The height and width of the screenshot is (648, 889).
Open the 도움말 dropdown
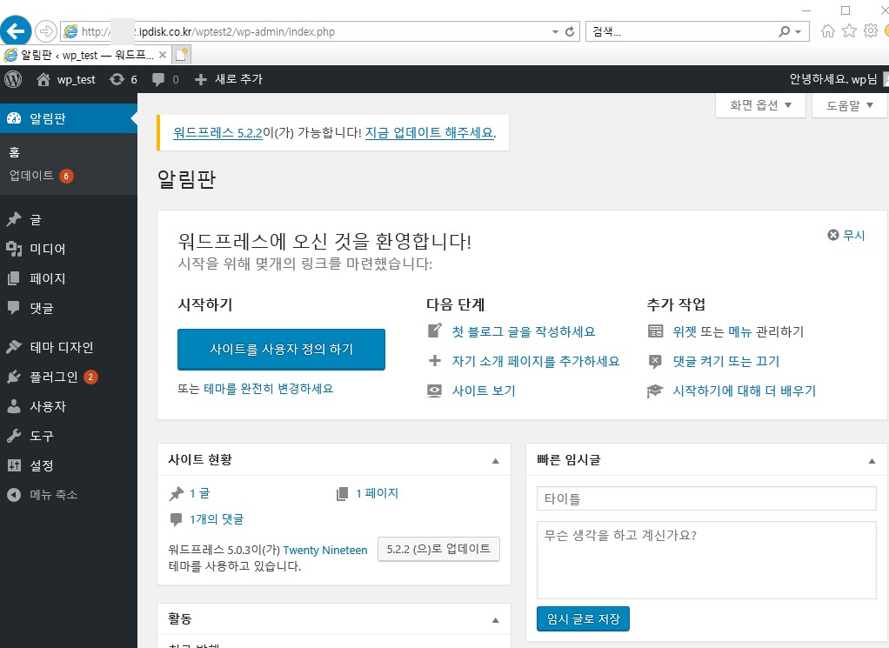tap(849, 105)
